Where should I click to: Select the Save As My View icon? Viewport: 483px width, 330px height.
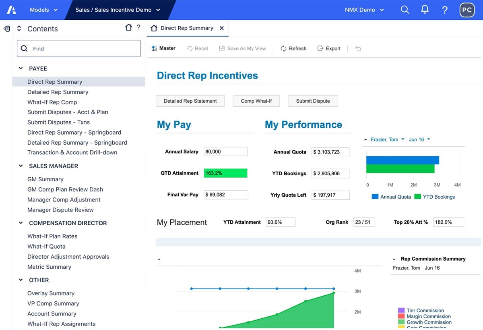222,48
